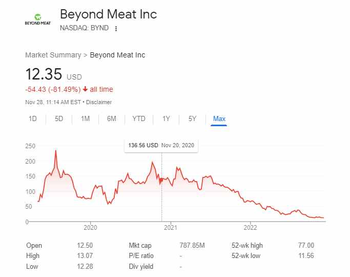Select the 1D time range tab

coord(33,119)
